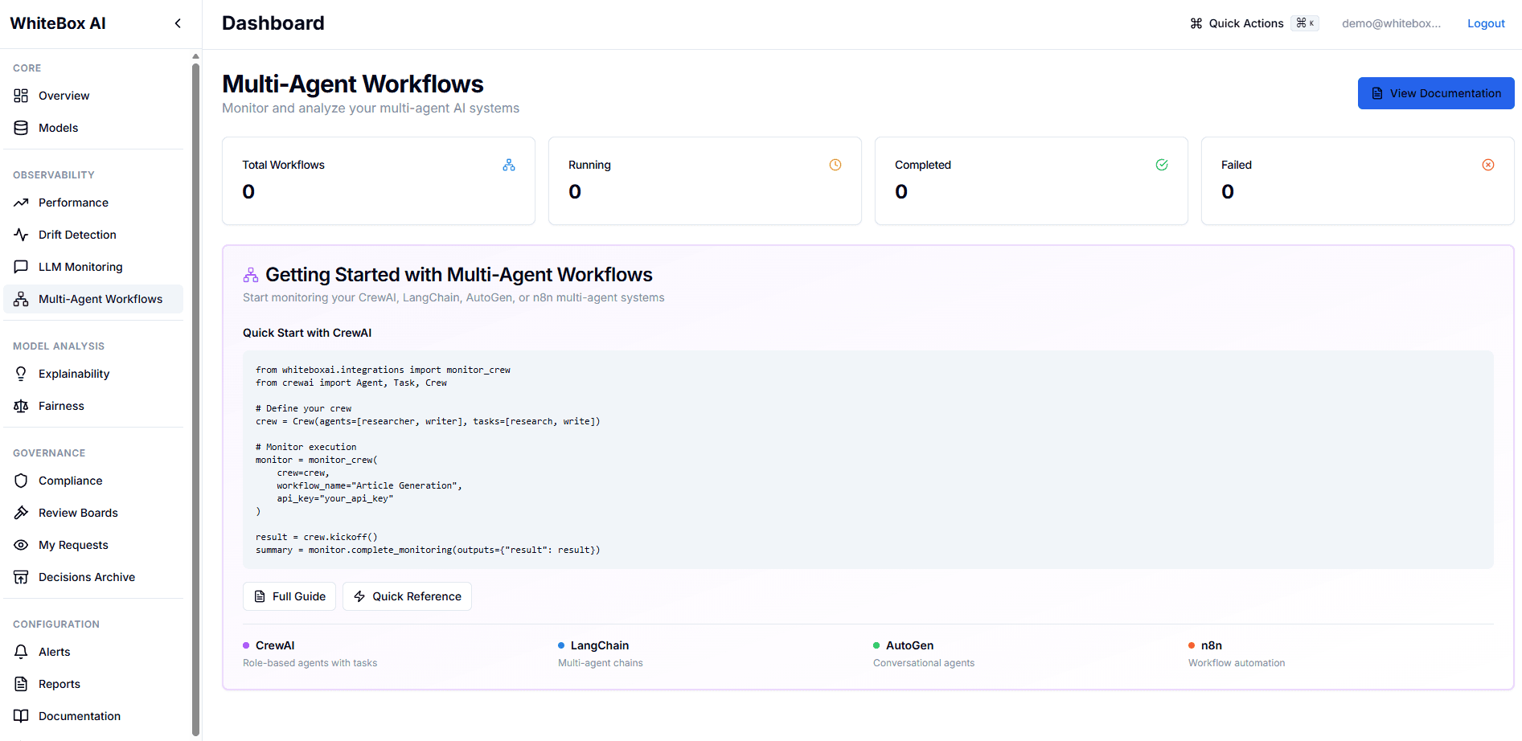Screen dimensions: 1522x741
Task: Click the Reports document icon
Action: pyautogui.click(x=21, y=684)
